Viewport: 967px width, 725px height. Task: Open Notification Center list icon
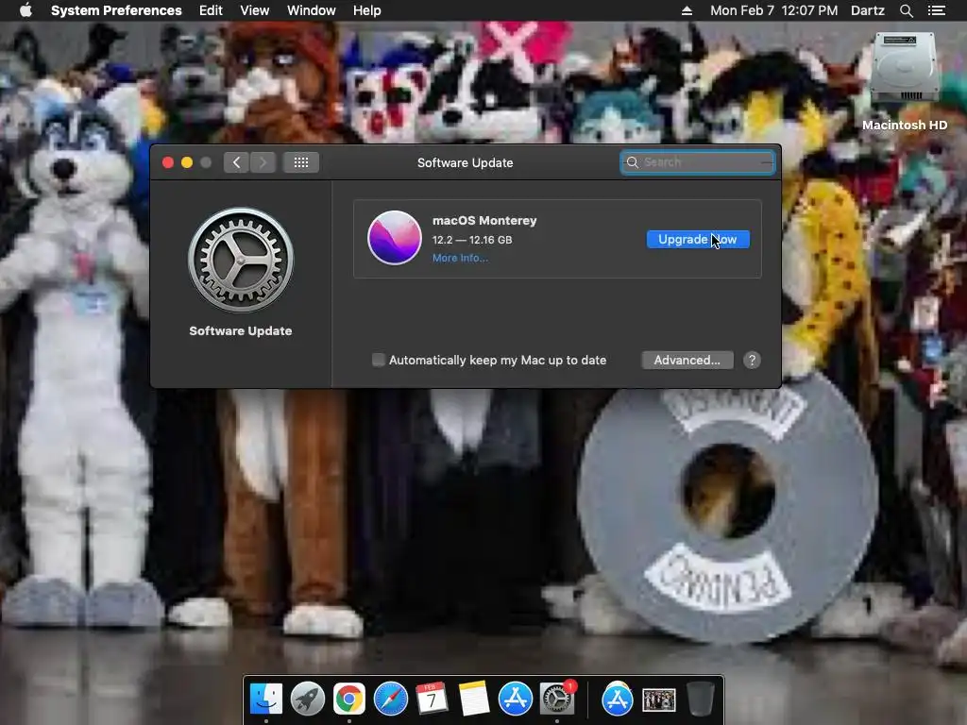coord(936,10)
